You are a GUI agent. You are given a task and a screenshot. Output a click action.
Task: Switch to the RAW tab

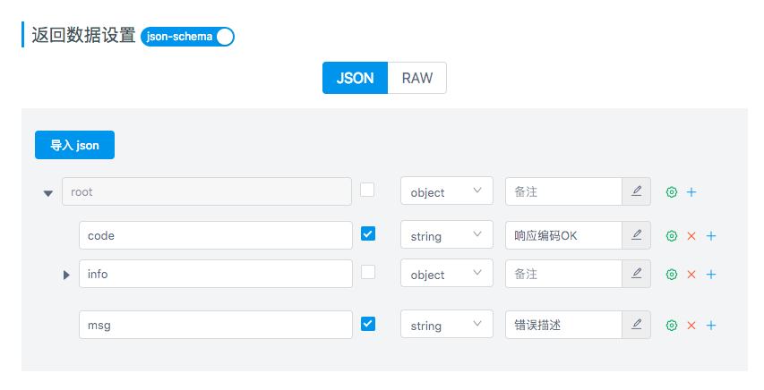coord(416,78)
